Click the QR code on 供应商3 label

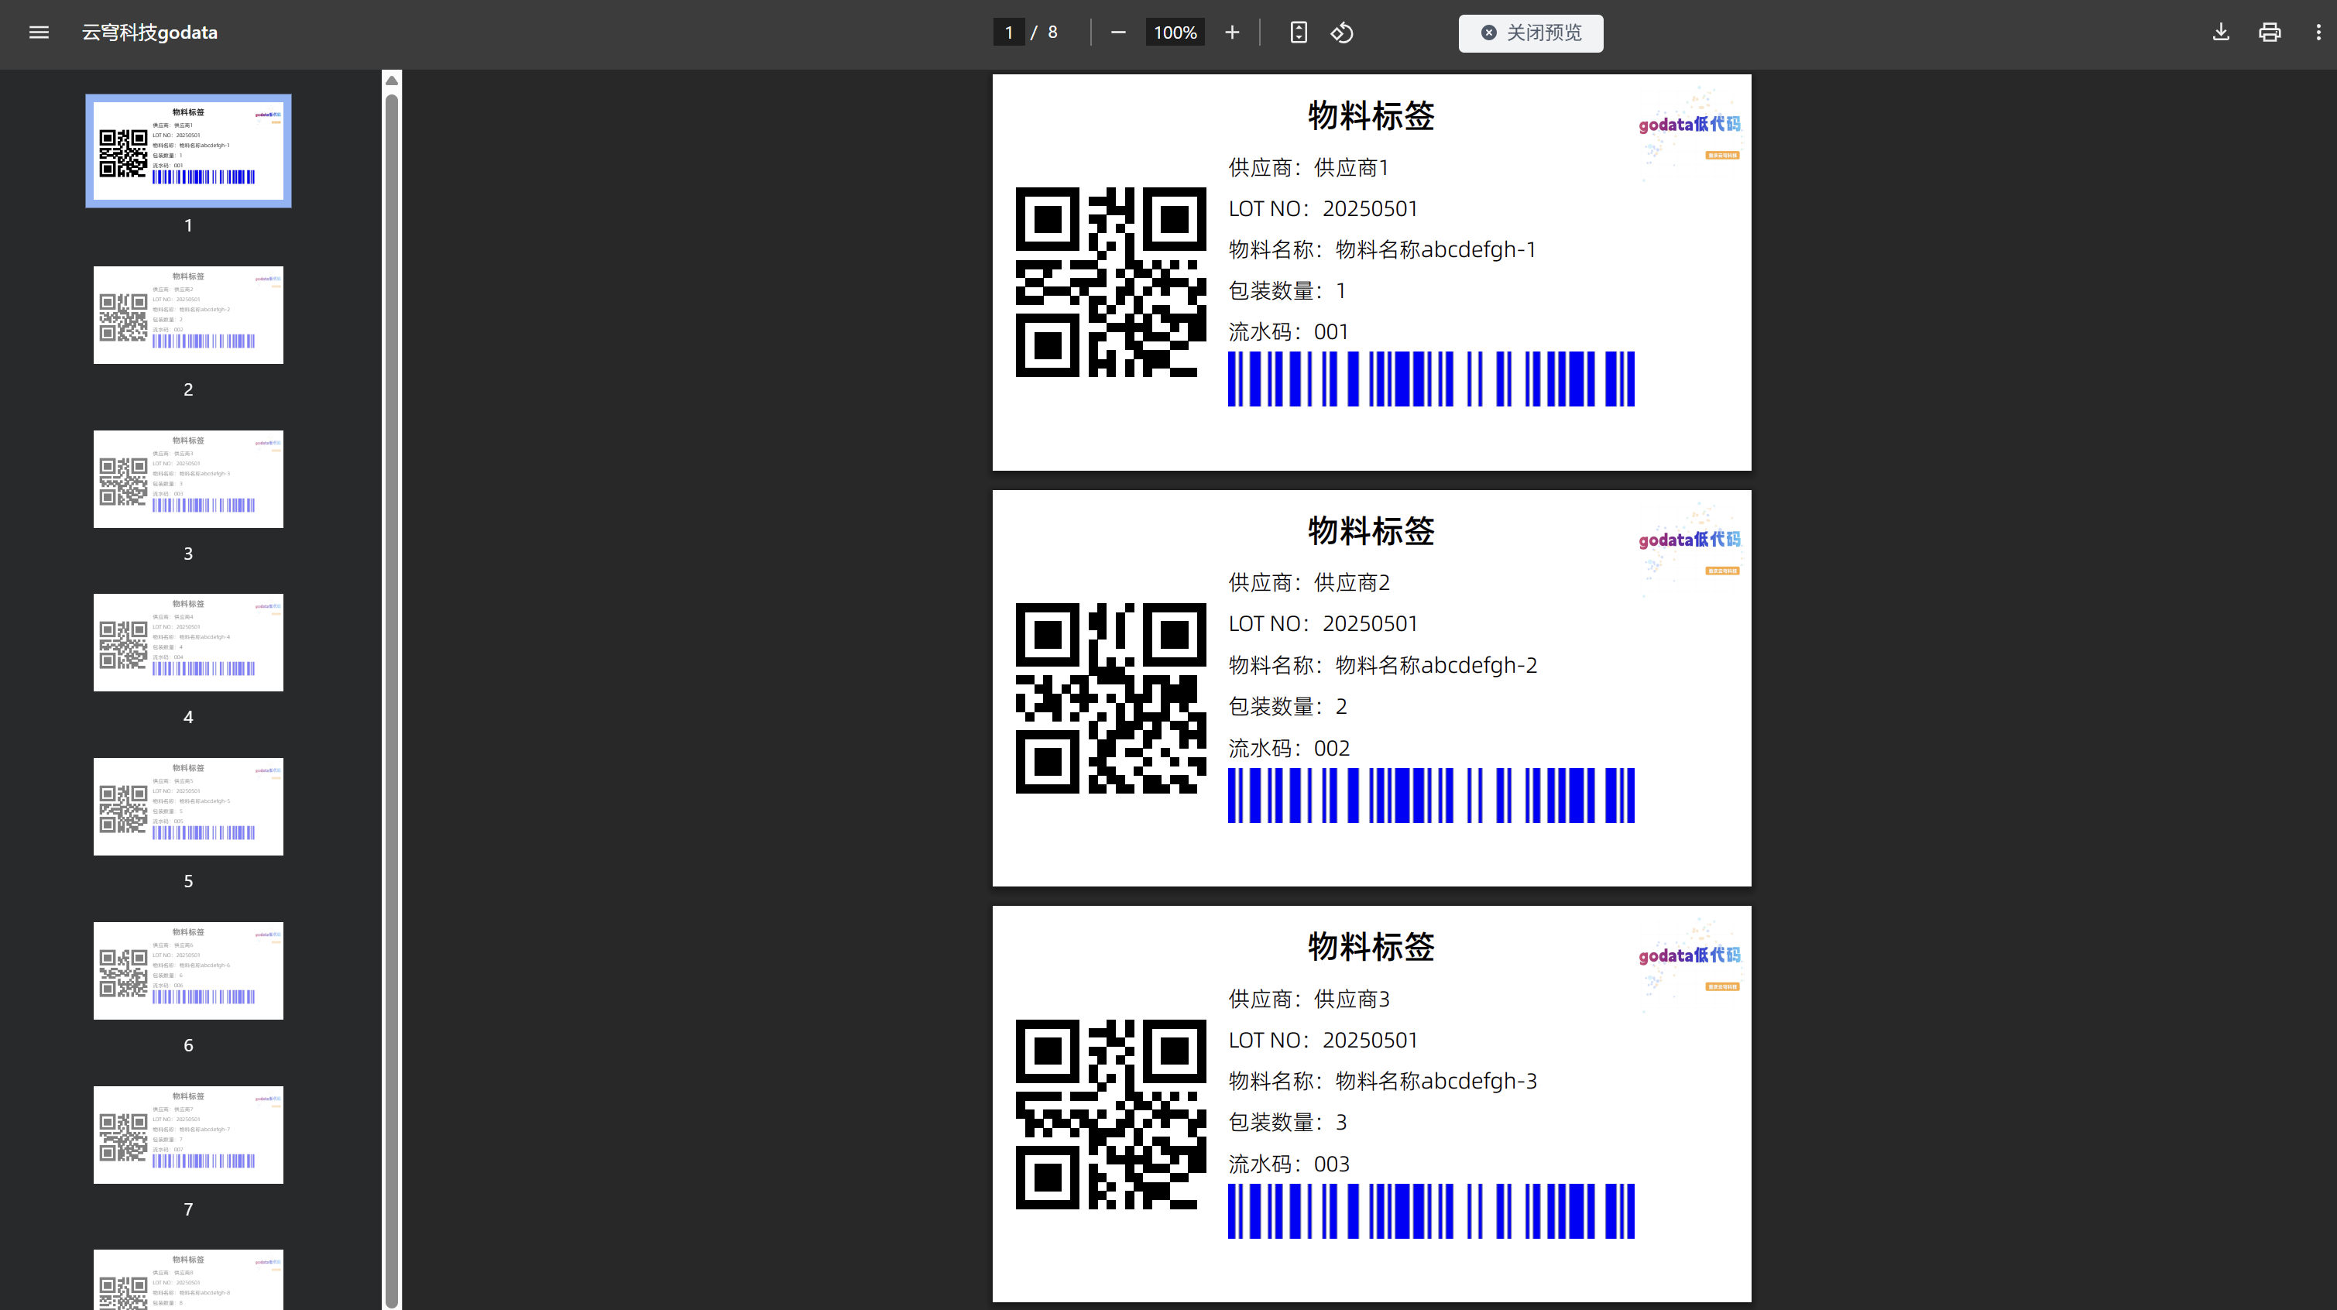tap(1110, 1114)
